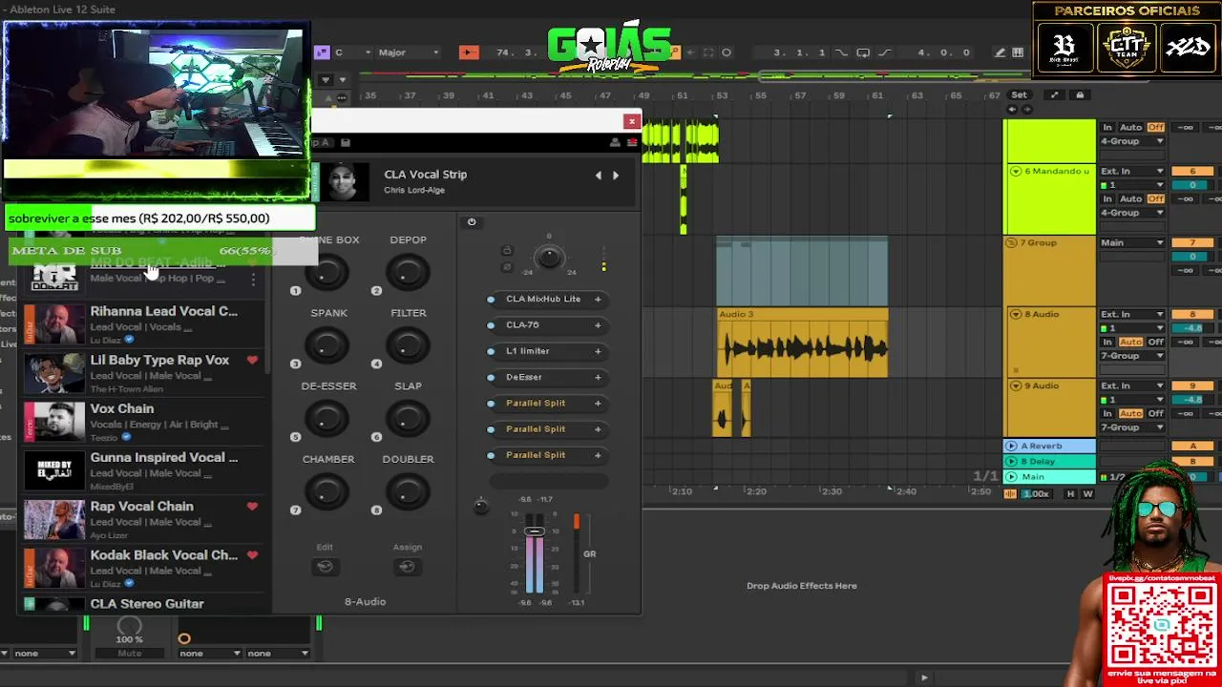Click plus icon on CLA-76 slot
The image size is (1222, 687).
click(x=598, y=325)
